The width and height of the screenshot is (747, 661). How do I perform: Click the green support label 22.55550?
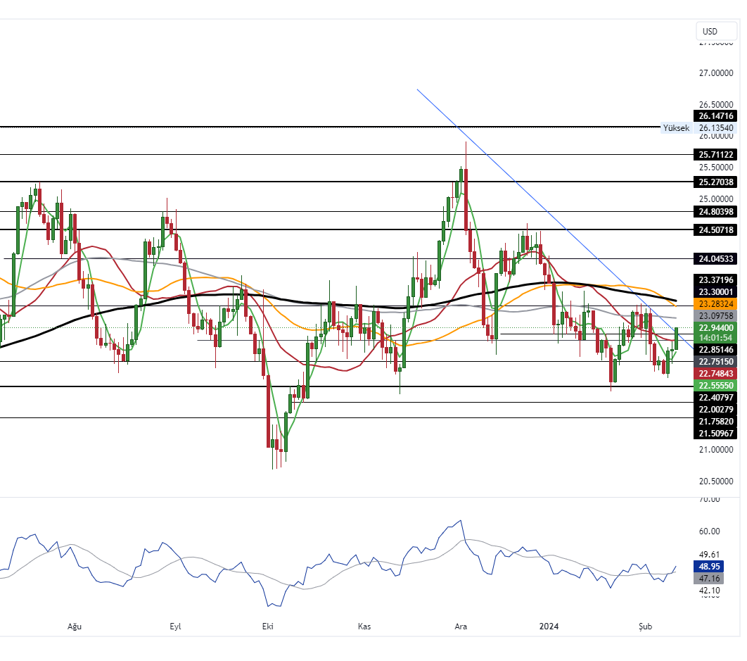(x=714, y=386)
